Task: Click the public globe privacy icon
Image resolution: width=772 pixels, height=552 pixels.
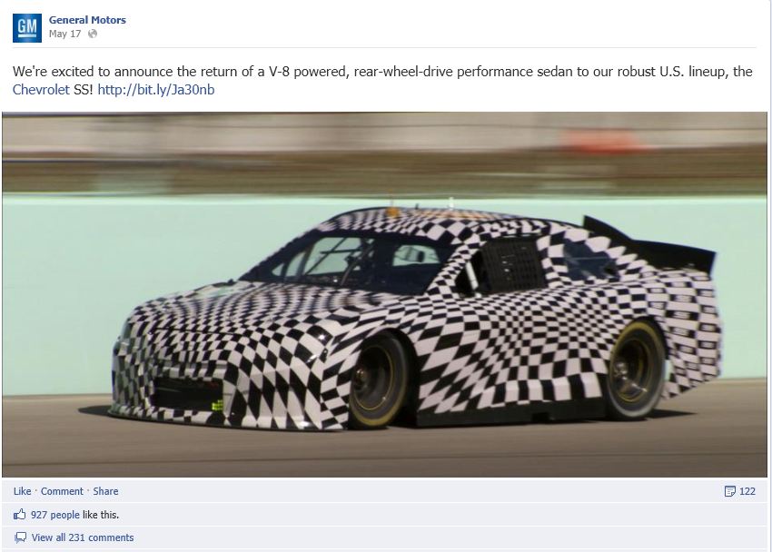Action: pos(93,34)
